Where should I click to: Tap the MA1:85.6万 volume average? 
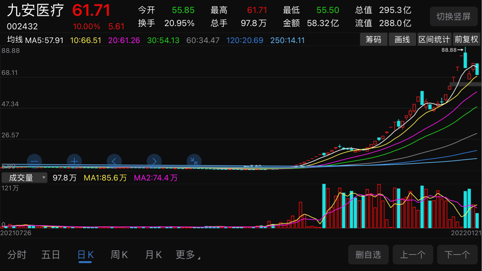(x=105, y=178)
